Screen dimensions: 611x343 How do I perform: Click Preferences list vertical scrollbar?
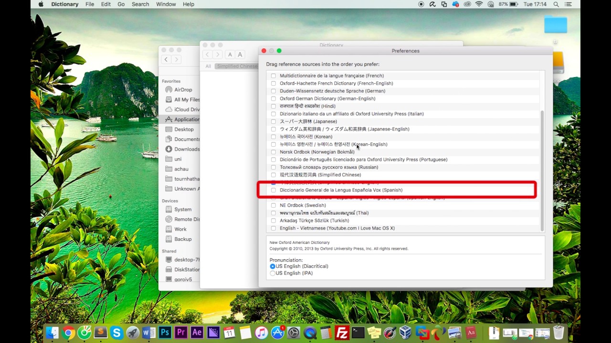tap(542, 171)
